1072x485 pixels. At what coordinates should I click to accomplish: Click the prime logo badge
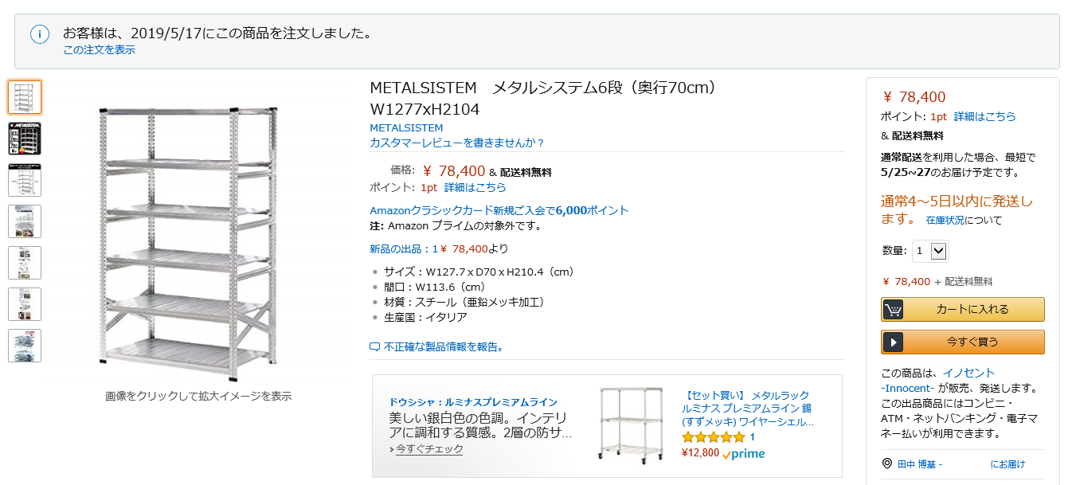(744, 454)
